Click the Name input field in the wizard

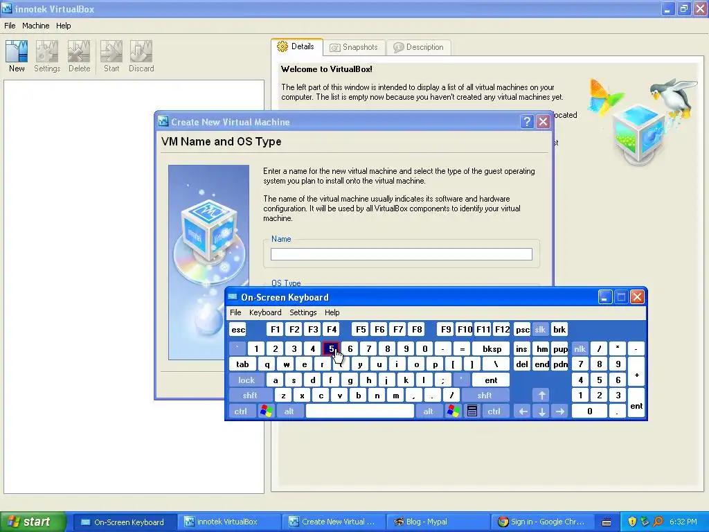click(402, 254)
